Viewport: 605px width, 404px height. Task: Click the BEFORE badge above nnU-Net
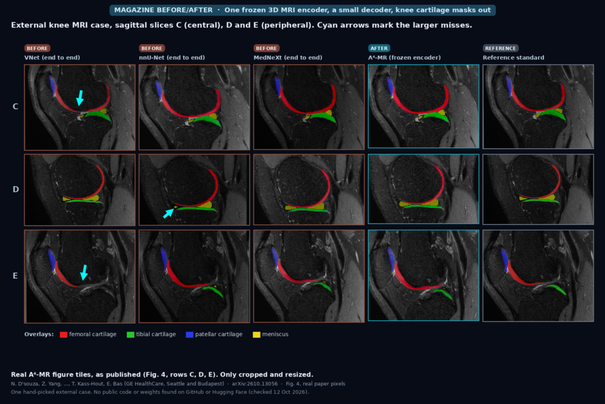(x=152, y=49)
